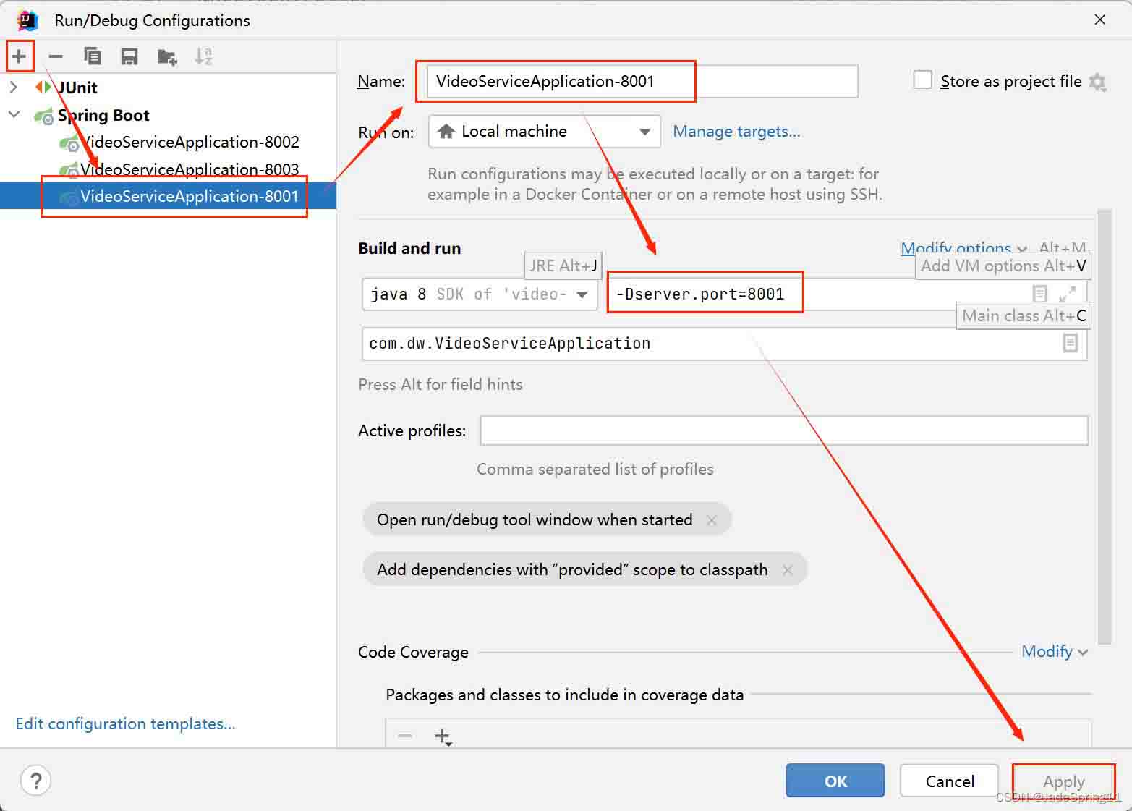Open the help question mark button

pos(35,781)
